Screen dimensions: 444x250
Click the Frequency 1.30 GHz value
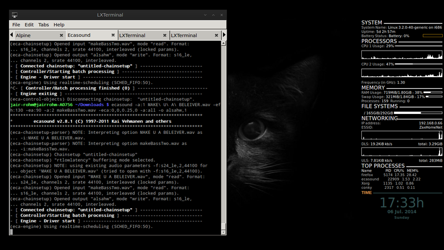coord(401,82)
